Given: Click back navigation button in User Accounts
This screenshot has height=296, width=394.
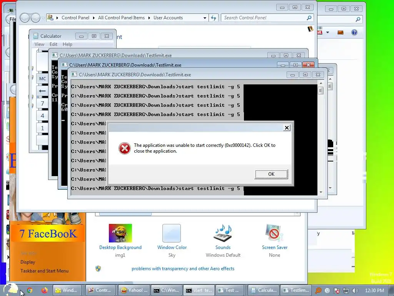Looking at the screenshot, I should tap(25, 18).
